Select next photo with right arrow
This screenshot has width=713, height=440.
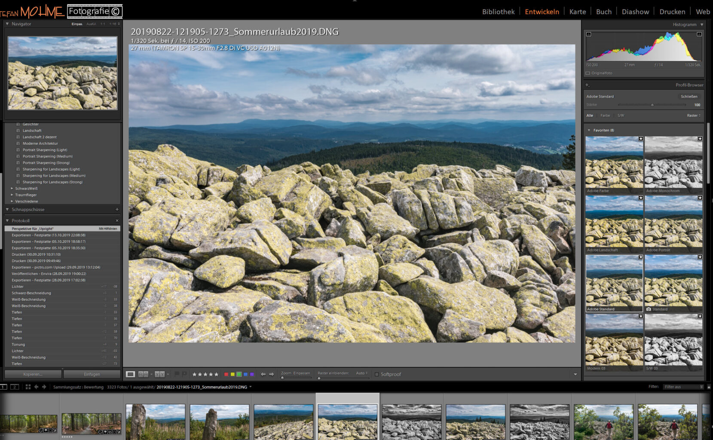click(x=271, y=374)
